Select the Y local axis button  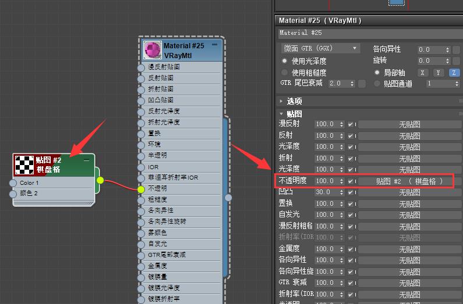pos(438,73)
